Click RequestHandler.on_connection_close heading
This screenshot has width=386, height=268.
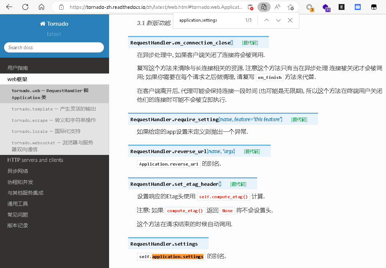[x=181, y=43]
